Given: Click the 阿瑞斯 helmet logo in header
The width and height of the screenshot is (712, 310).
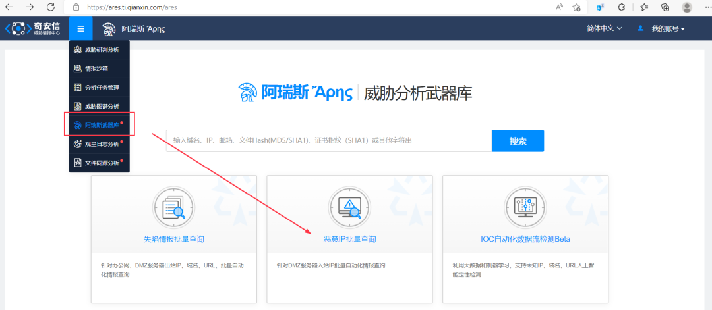Looking at the screenshot, I should [x=109, y=28].
